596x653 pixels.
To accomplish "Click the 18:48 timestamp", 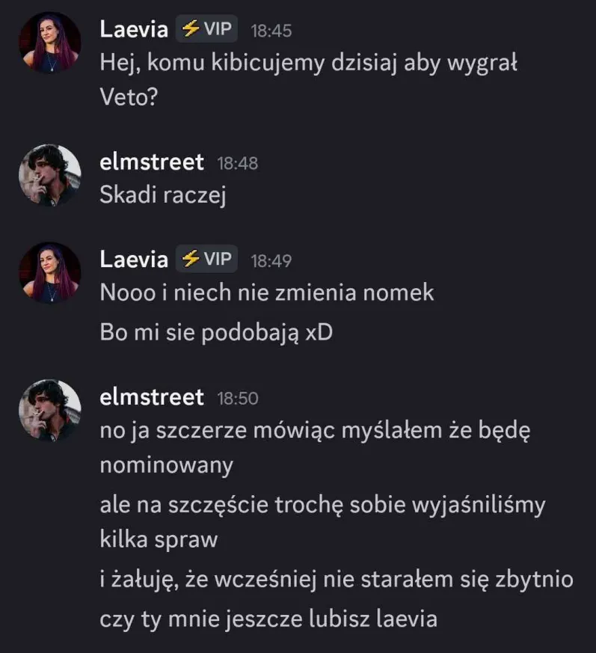I will pyautogui.click(x=237, y=163).
